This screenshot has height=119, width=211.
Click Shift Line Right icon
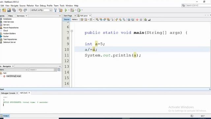point(133,20)
